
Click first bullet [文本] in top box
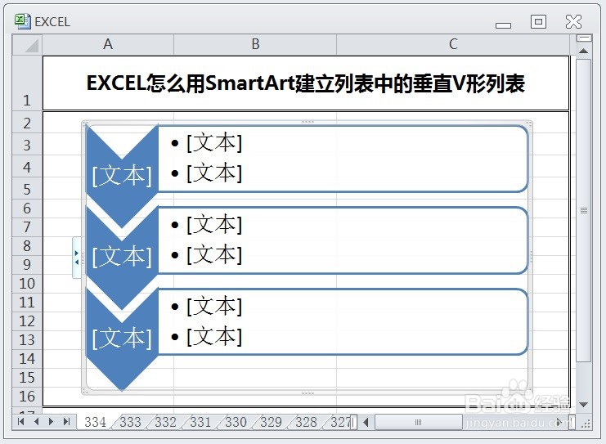click(x=214, y=143)
